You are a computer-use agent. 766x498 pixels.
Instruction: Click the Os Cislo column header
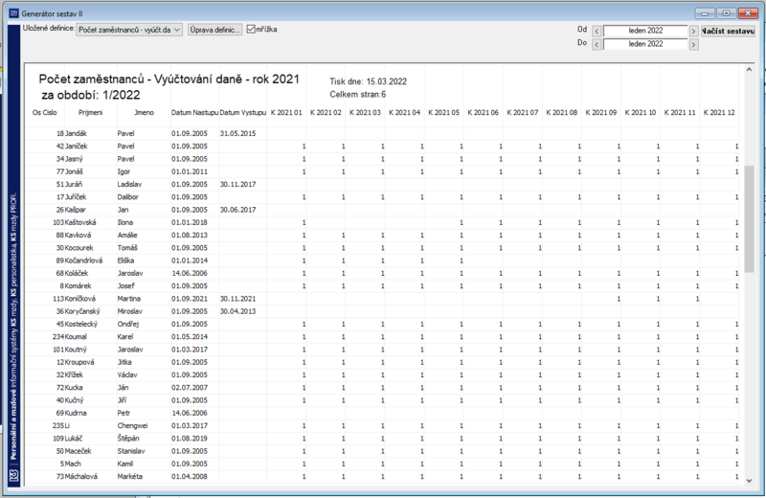[44, 112]
